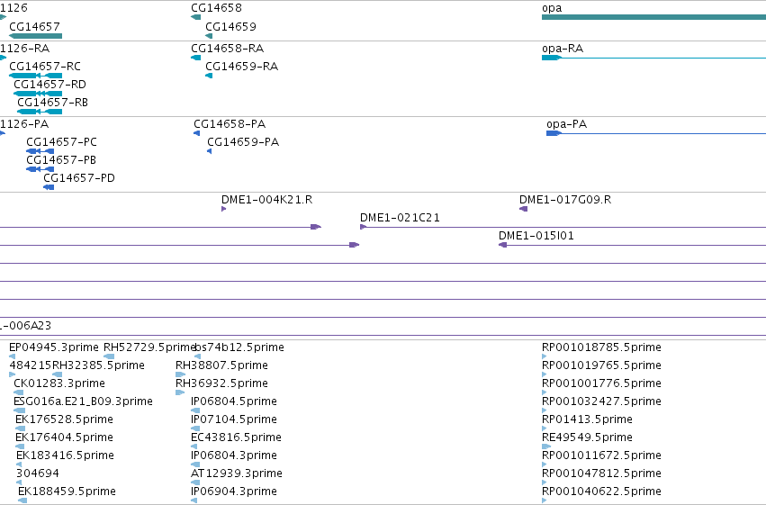Click EST EK176404.5prime label
The image size is (766, 505).
coord(64,437)
